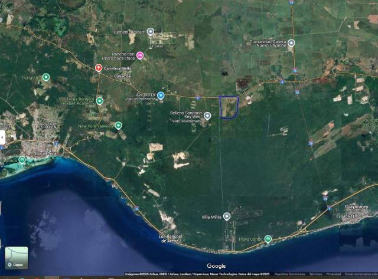
Task: Open the Capas layers thumbnail
Action: (17, 258)
